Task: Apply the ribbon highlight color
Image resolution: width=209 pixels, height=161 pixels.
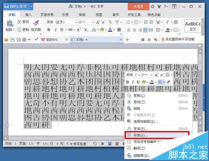Action: tap(102, 30)
